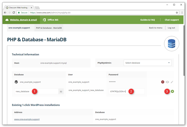Viewport: 187px width, 127px height.
Task: Click the Office 365 logo icon
Action: [x=44, y=20]
